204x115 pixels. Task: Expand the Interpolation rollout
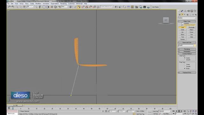[187, 51]
